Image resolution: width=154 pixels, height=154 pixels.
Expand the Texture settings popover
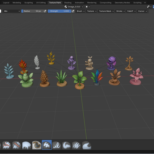tap(92, 11)
